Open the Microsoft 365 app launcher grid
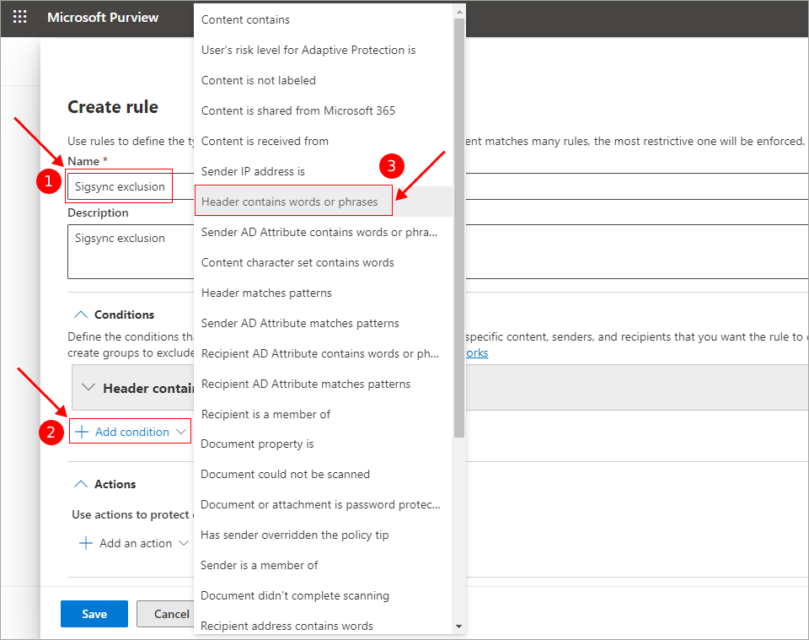This screenshot has width=809, height=640. [19, 17]
